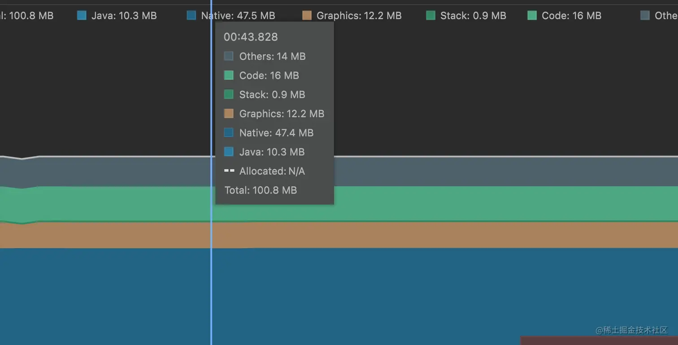678x345 pixels.
Task: Click the Stack swatch inside the tooltip
Action: point(229,95)
